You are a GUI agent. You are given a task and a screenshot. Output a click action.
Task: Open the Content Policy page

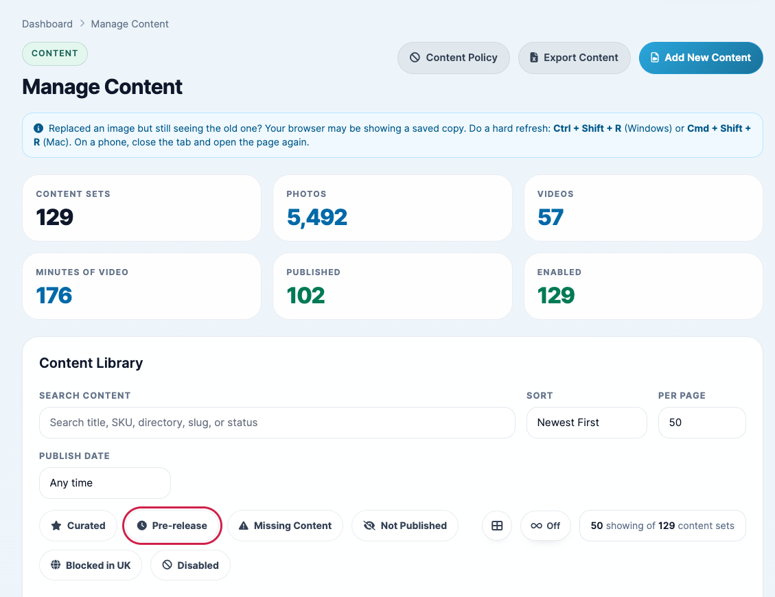[453, 58]
